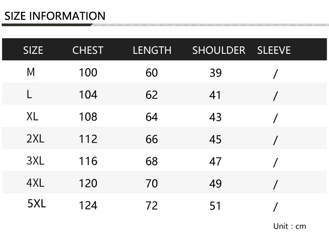Click the SIZE column header
The height and width of the screenshot is (235, 329).
pos(33,50)
